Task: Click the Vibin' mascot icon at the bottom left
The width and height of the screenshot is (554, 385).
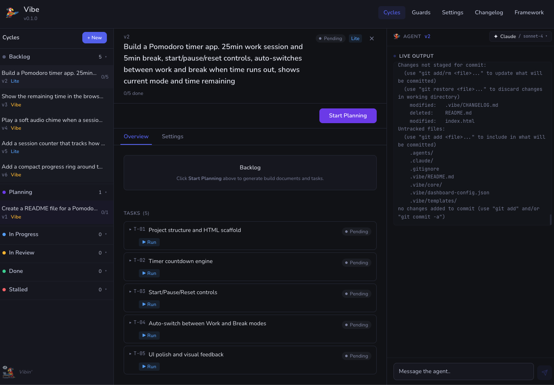Action: [8, 371]
